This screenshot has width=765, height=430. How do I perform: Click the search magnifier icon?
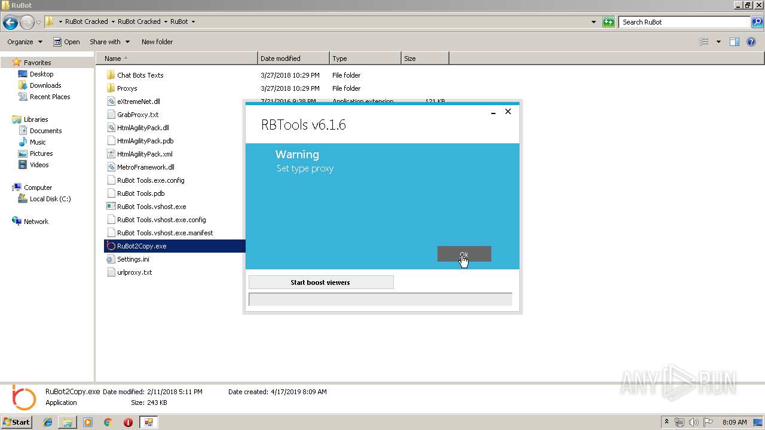pos(757,22)
